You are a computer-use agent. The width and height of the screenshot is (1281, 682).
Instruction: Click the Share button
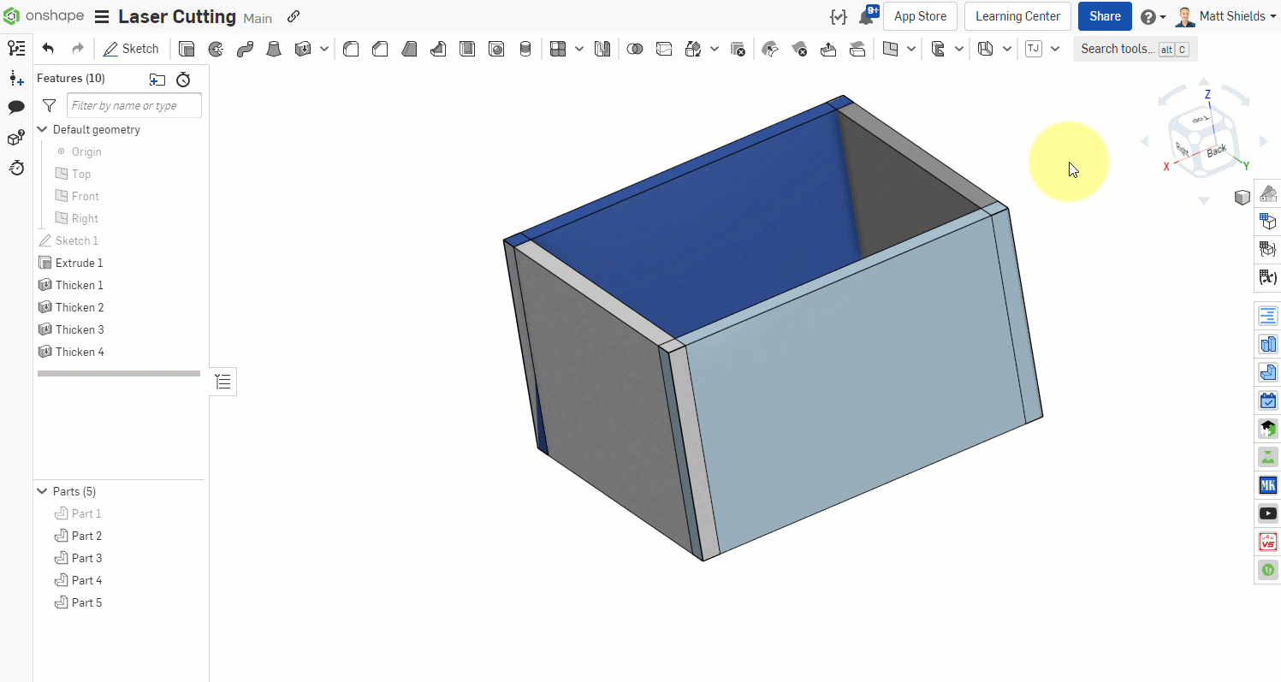point(1104,16)
